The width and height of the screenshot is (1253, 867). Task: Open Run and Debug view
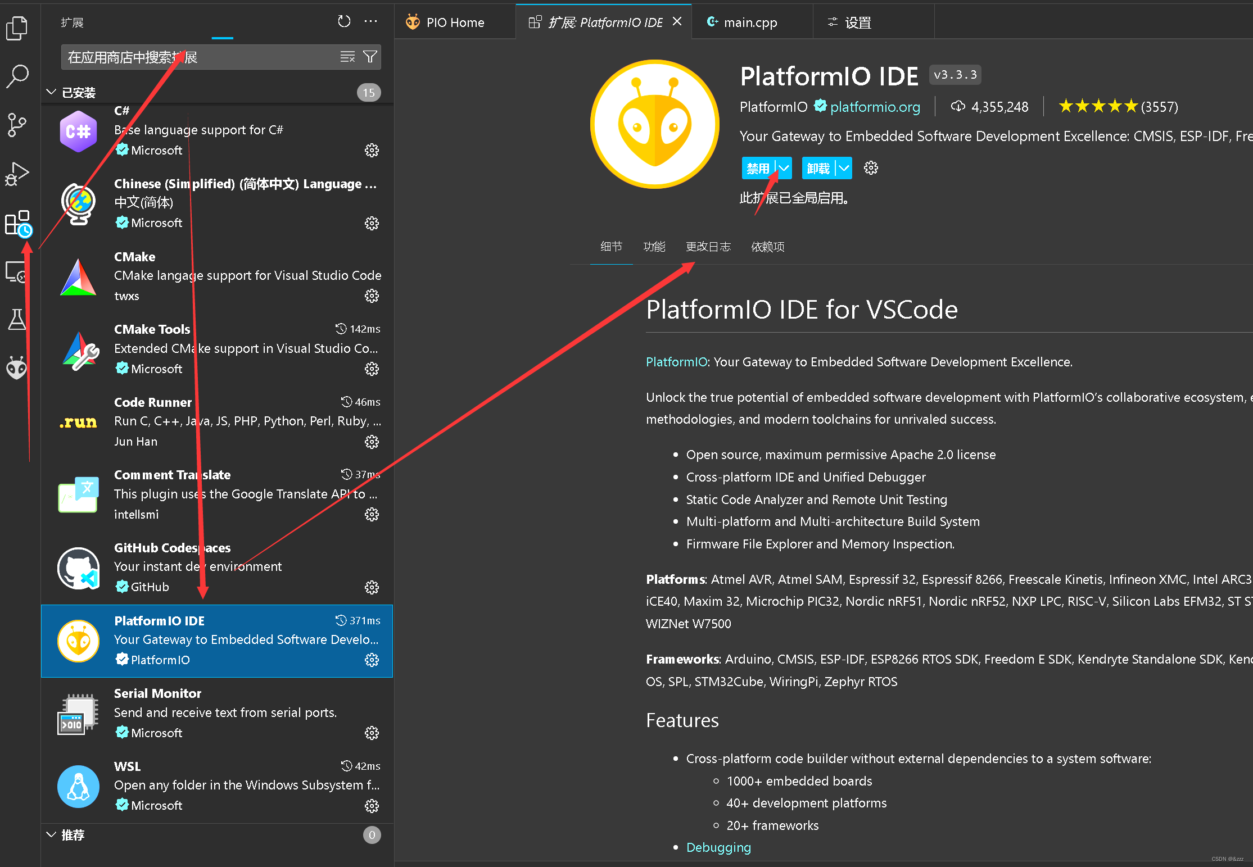pos(17,174)
